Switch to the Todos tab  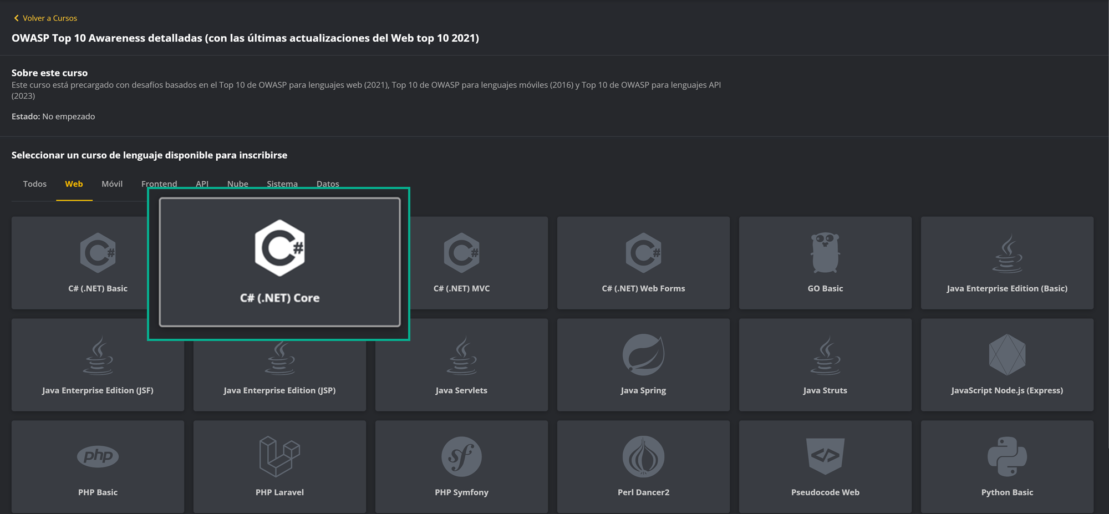click(x=34, y=184)
